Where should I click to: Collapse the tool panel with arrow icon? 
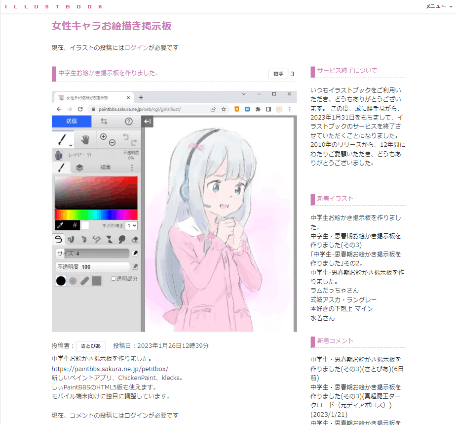point(148,122)
